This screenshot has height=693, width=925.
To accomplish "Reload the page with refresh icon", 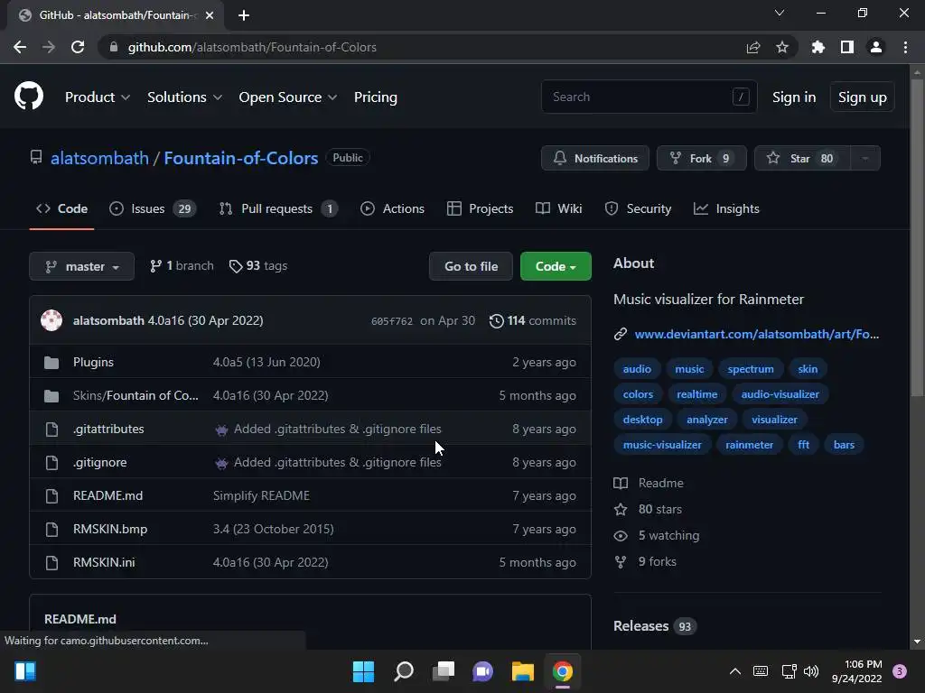I will coord(78,47).
